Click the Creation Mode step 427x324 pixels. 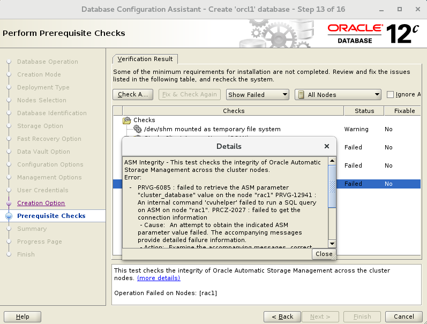pyautogui.click(x=39, y=74)
